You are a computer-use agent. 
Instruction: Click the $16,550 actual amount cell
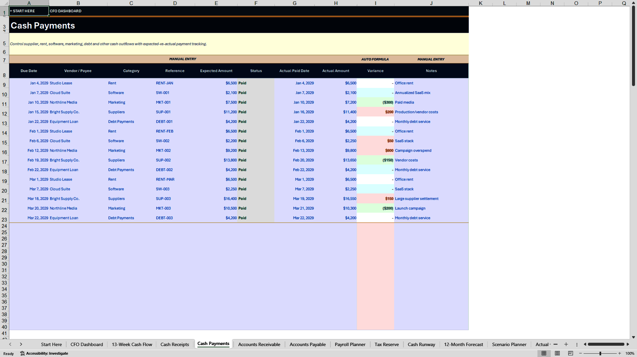(336, 199)
